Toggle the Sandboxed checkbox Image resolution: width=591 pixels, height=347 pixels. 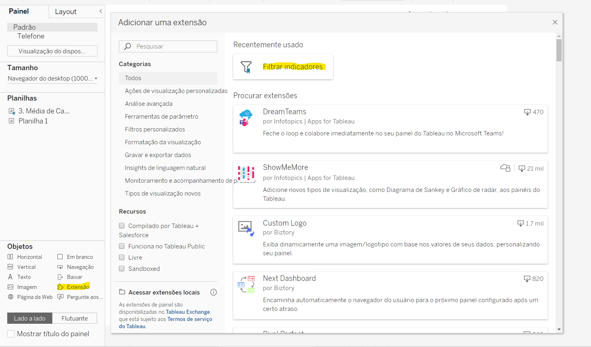coord(122,268)
